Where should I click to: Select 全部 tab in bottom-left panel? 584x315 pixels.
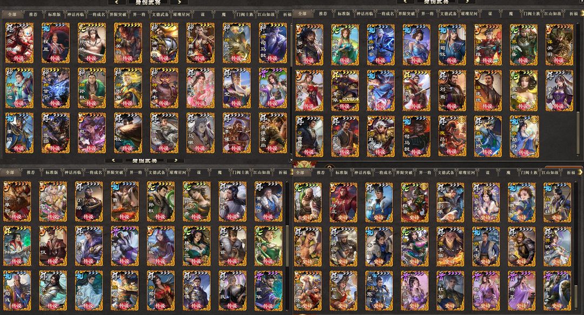pos(10,173)
